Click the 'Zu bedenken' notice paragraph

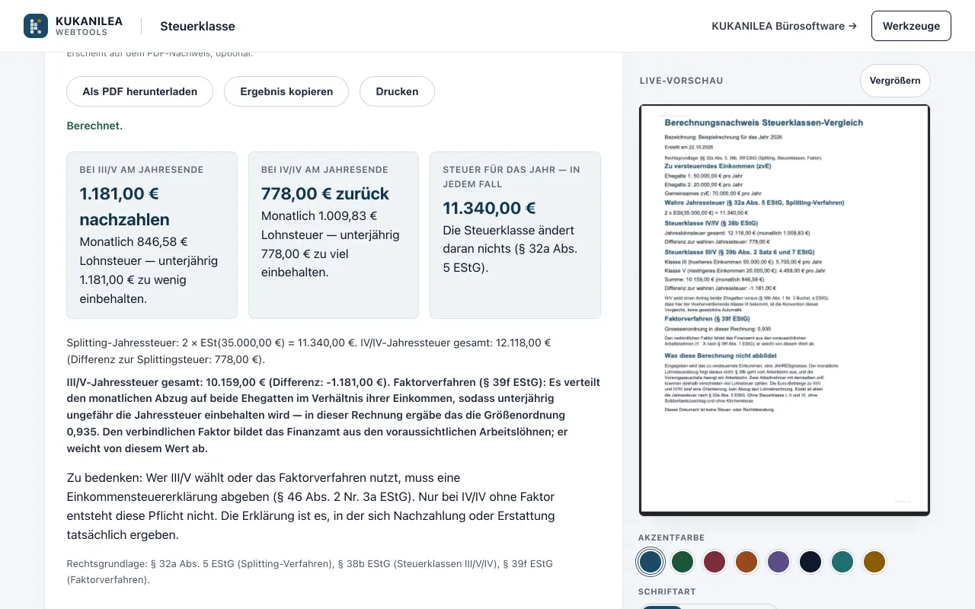[x=311, y=506]
